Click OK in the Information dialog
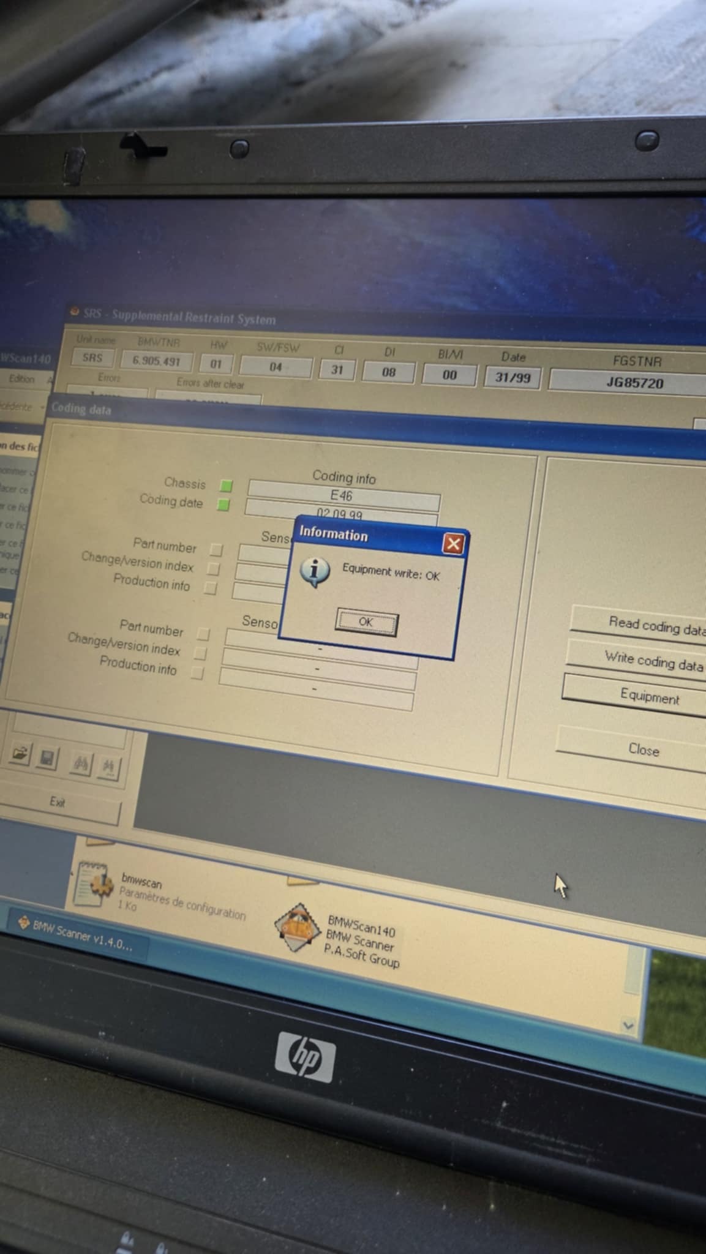This screenshot has height=1254, width=706. coord(366,622)
